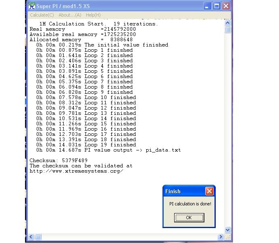
Task: Click the 'Loop 19 finished' line
Action: point(86,145)
